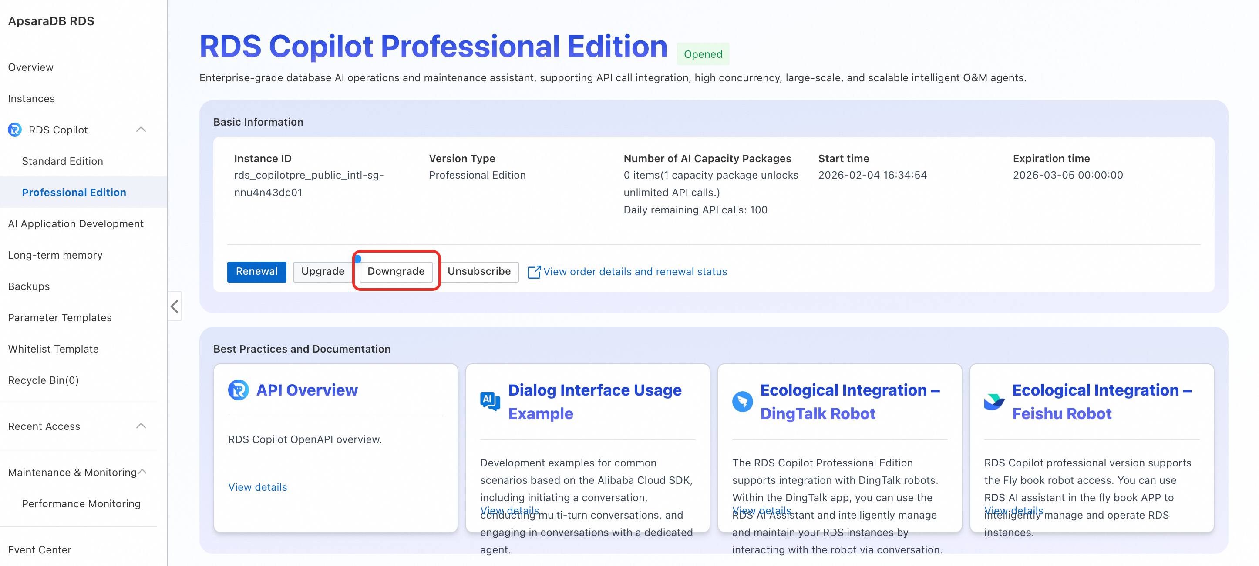Open View order details and renewal status
The height and width of the screenshot is (566, 1259).
coord(635,272)
